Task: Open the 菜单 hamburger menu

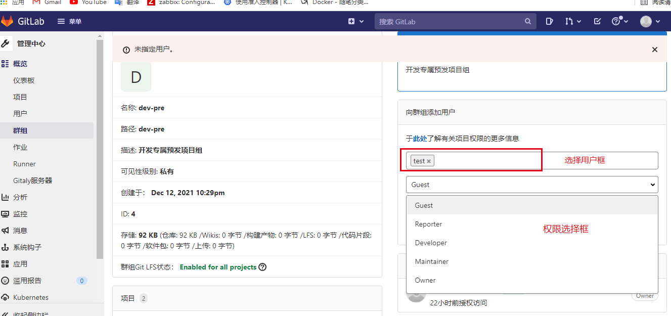Action: tap(69, 21)
